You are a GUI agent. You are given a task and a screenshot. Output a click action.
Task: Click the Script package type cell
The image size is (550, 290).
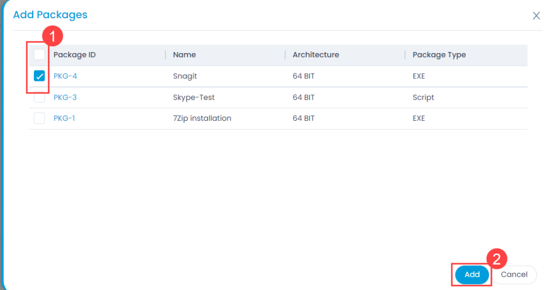point(423,97)
